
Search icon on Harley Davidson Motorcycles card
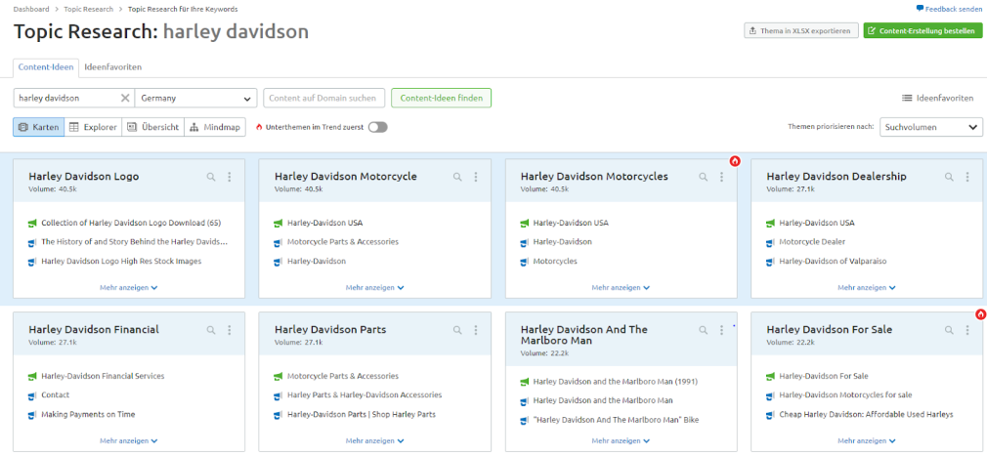click(x=703, y=178)
